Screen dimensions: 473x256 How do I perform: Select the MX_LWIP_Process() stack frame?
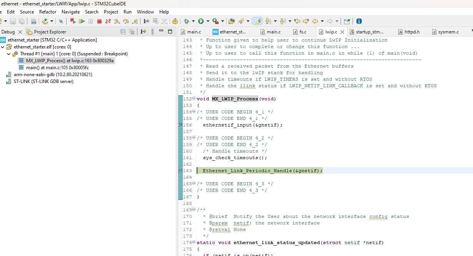click(x=66, y=61)
